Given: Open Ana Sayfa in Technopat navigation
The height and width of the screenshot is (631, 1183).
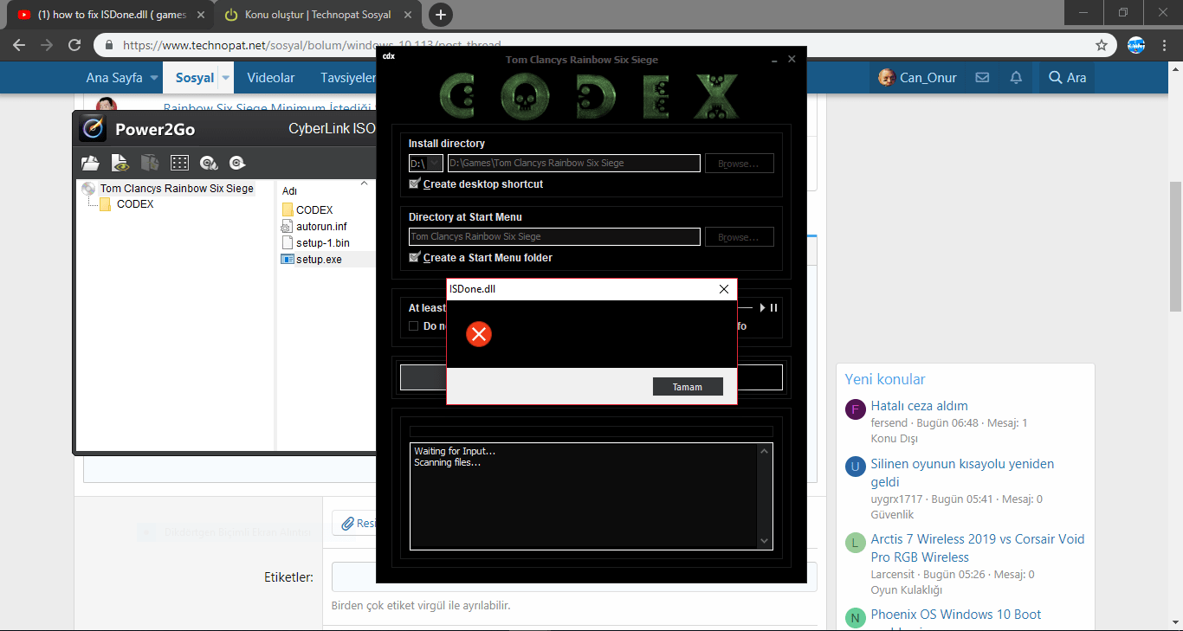Looking at the screenshot, I should tap(114, 78).
